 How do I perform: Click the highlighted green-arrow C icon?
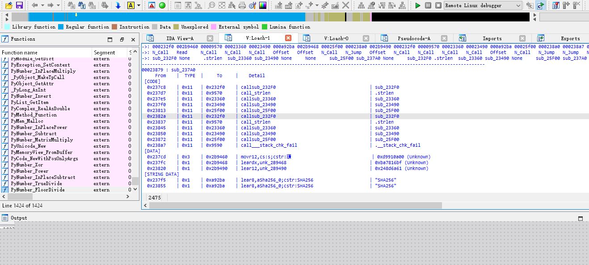click(540, 5)
